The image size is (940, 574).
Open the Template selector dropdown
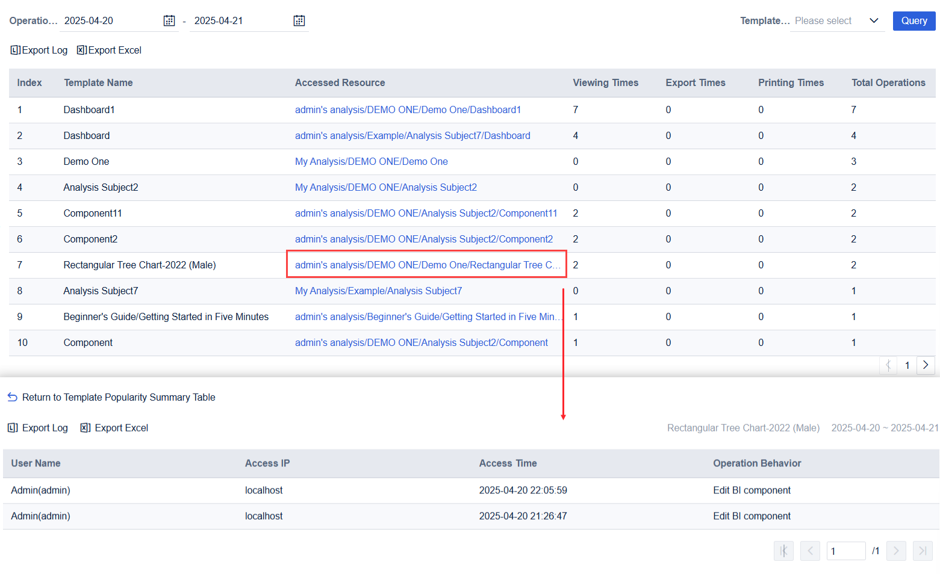(838, 20)
